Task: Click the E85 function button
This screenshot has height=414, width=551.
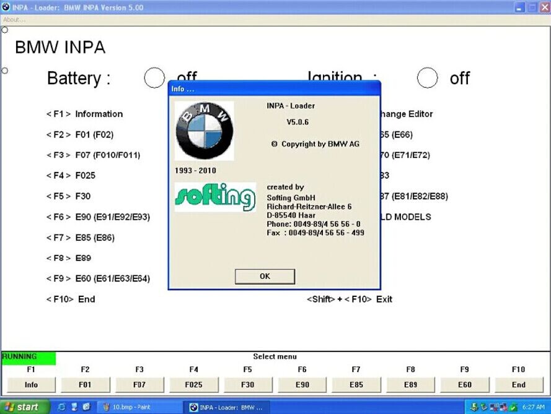Action: (356, 385)
